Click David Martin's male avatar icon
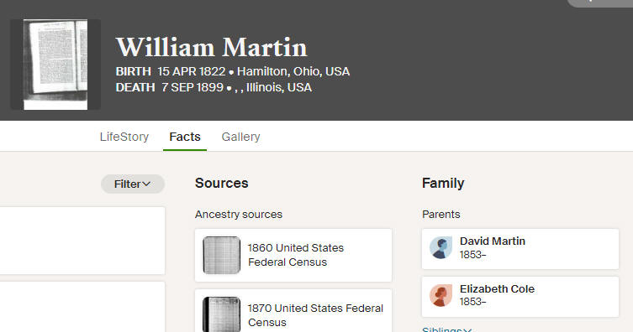The width and height of the screenshot is (633, 332). (x=440, y=247)
